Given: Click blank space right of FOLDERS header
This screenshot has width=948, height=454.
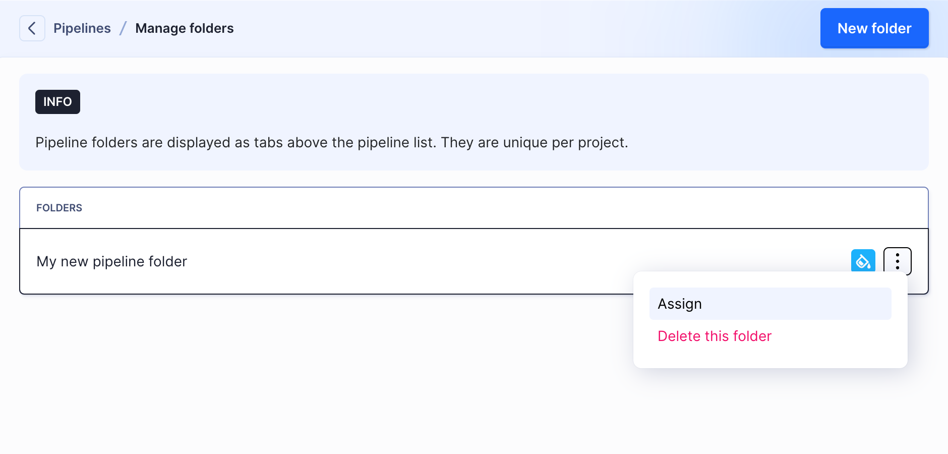Looking at the screenshot, I should pyautogui.click(x=504, y=208).
